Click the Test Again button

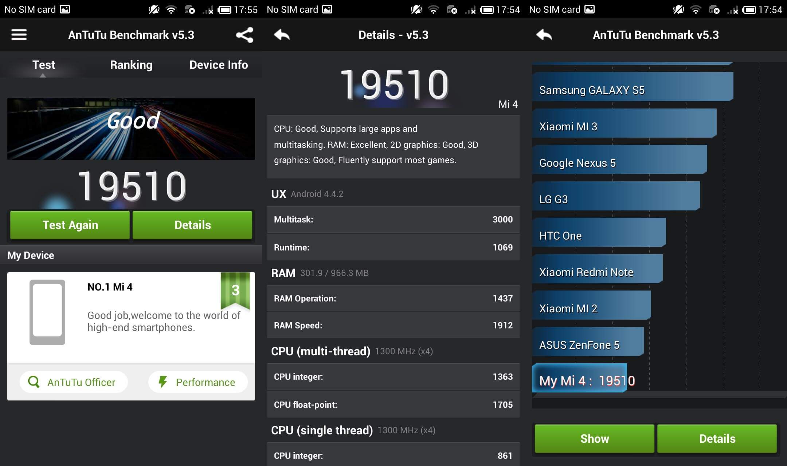pos(70,225)
